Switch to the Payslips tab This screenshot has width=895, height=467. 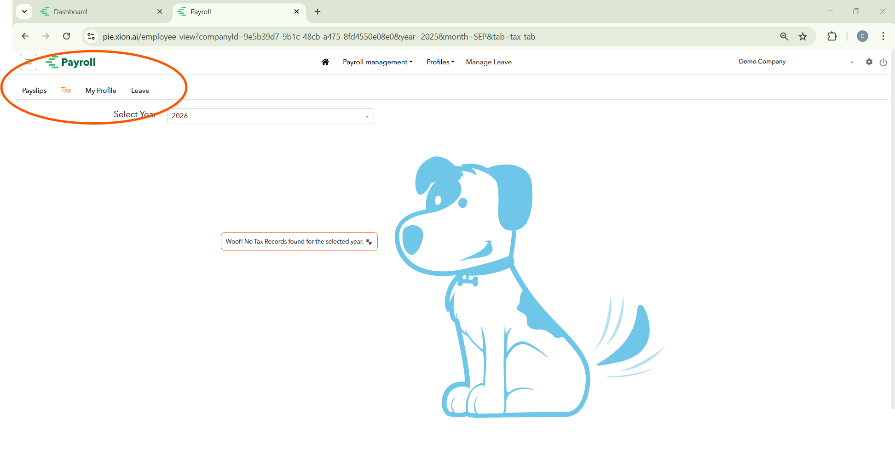pyautogui.click(x=35, y=91)
